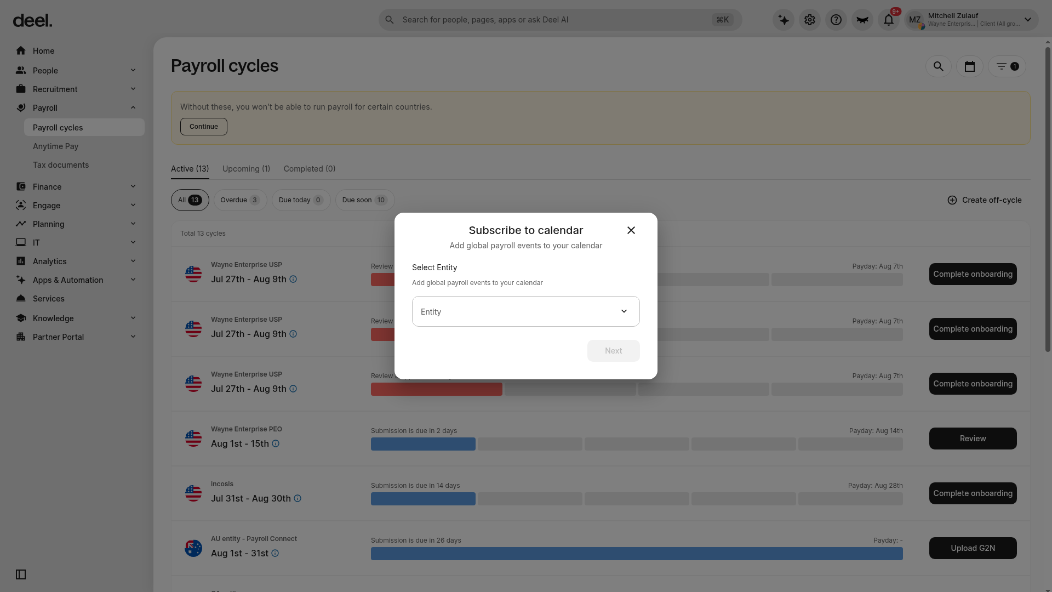Screen dimensions: 1052x592
Task: Open the Entity dropdown
Action: point(526,311)
